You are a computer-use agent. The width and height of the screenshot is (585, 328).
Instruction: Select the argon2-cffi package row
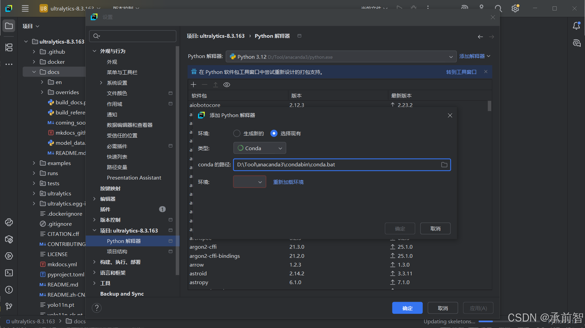pyautogui.click(x=340, y=247)
